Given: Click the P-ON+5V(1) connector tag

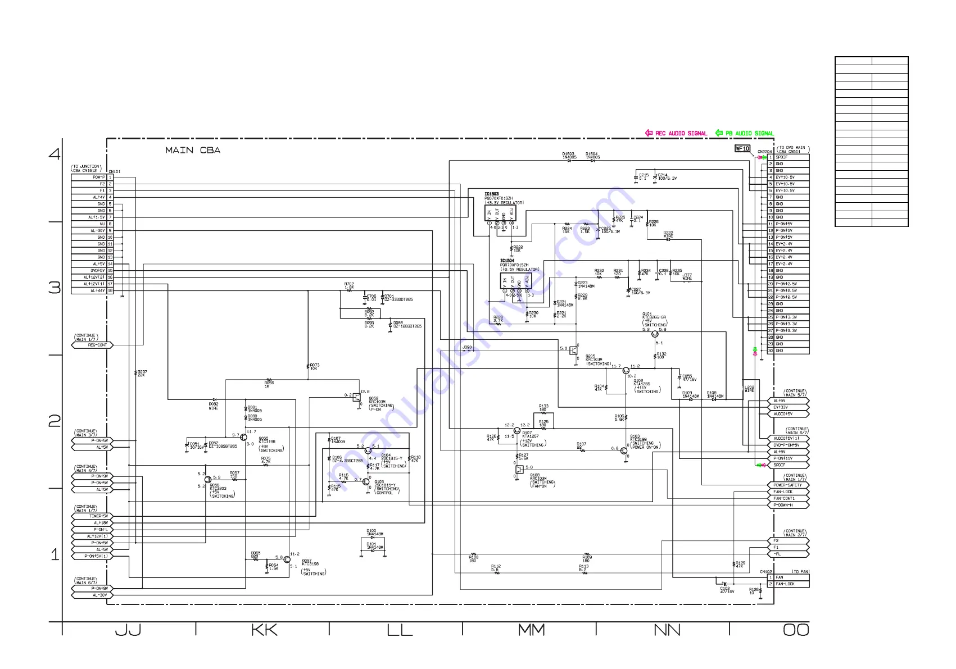Looking at the screenshot, I should [x=92, y=556].
